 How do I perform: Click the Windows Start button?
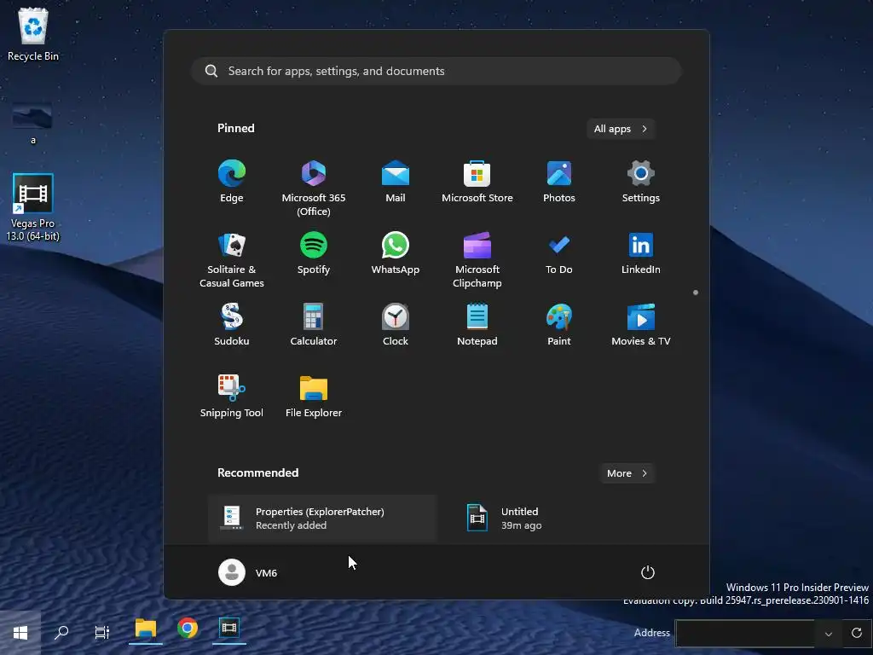(x=20, y=633)
